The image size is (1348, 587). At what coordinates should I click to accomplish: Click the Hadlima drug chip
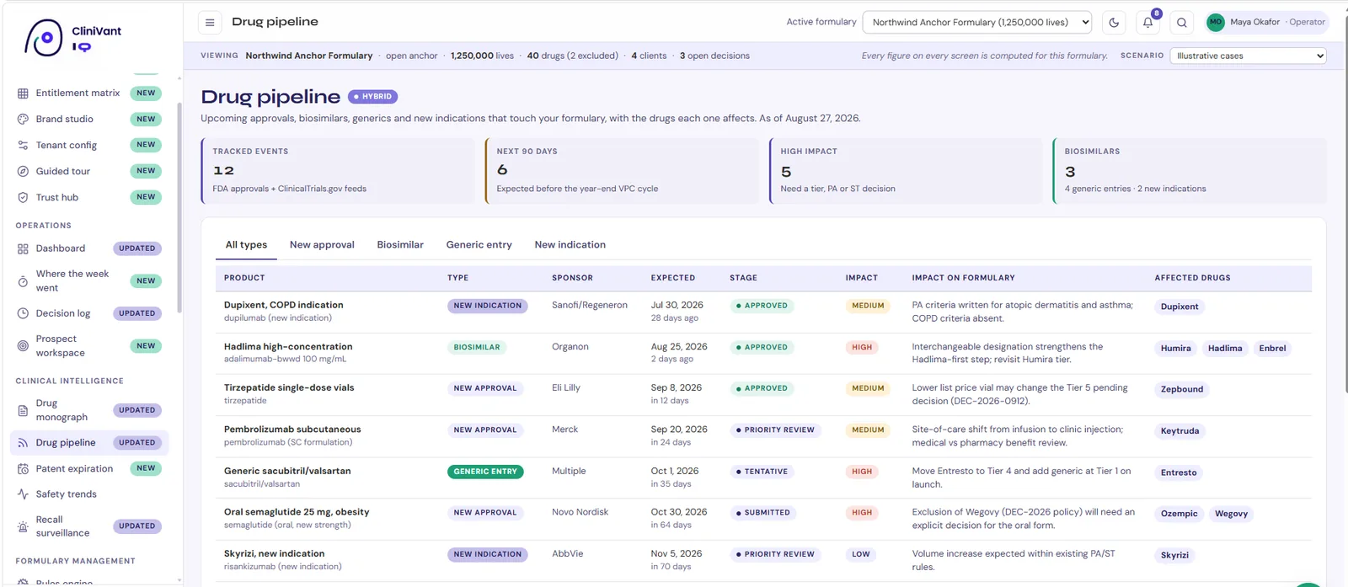pos(1225,349)
